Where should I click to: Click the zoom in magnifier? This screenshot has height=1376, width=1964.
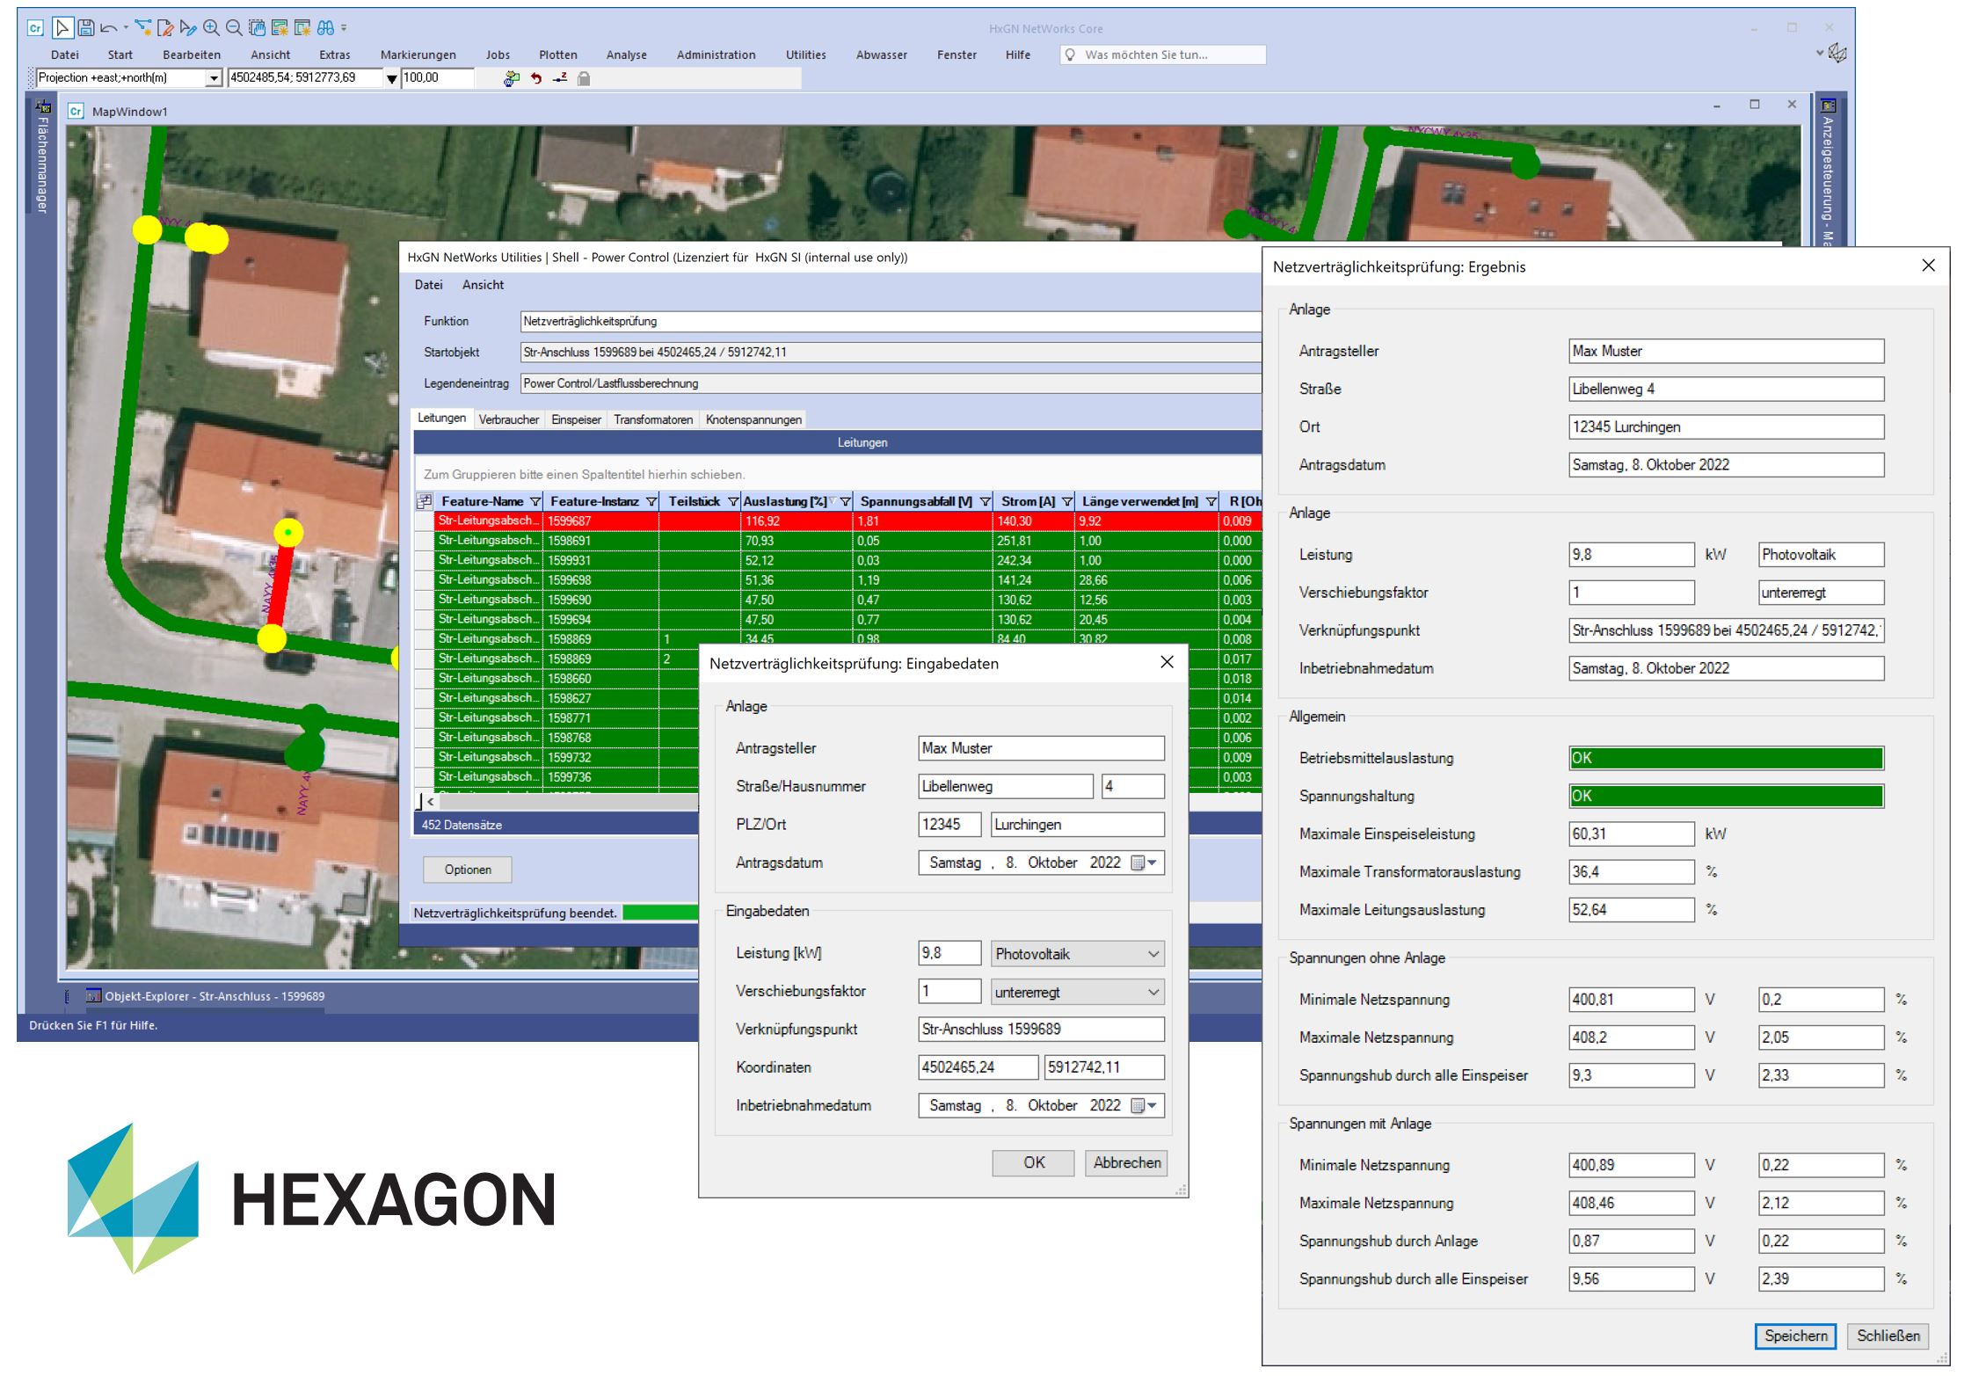click(x=211, y=28)
